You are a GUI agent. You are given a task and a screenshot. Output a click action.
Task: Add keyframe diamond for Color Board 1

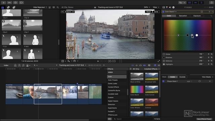click(209, 12)
